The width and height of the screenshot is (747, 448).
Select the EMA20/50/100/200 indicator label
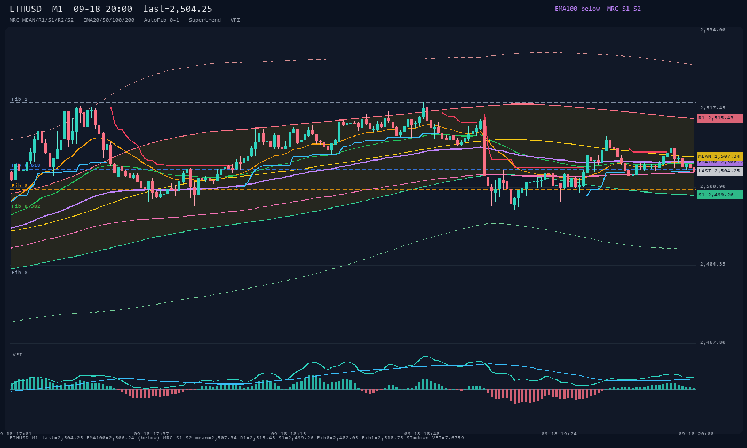[109, 20]
